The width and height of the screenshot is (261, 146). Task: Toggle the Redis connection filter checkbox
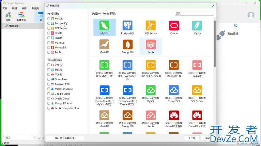coord(49,52)
